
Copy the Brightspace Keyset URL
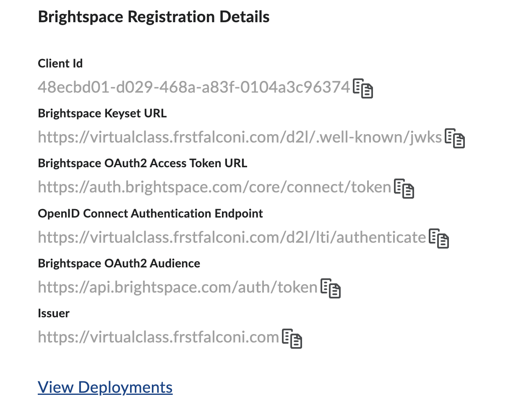tap(455, 138)
